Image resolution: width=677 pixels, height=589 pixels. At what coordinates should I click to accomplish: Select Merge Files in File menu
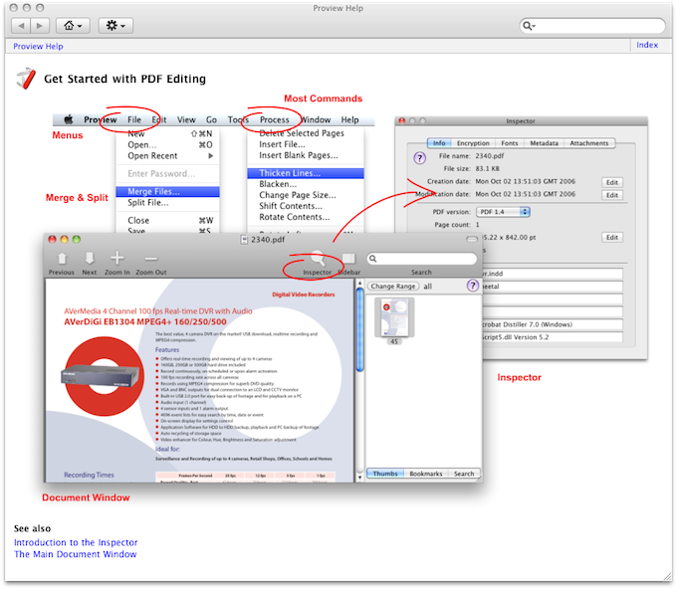click(x=154, y=191)
